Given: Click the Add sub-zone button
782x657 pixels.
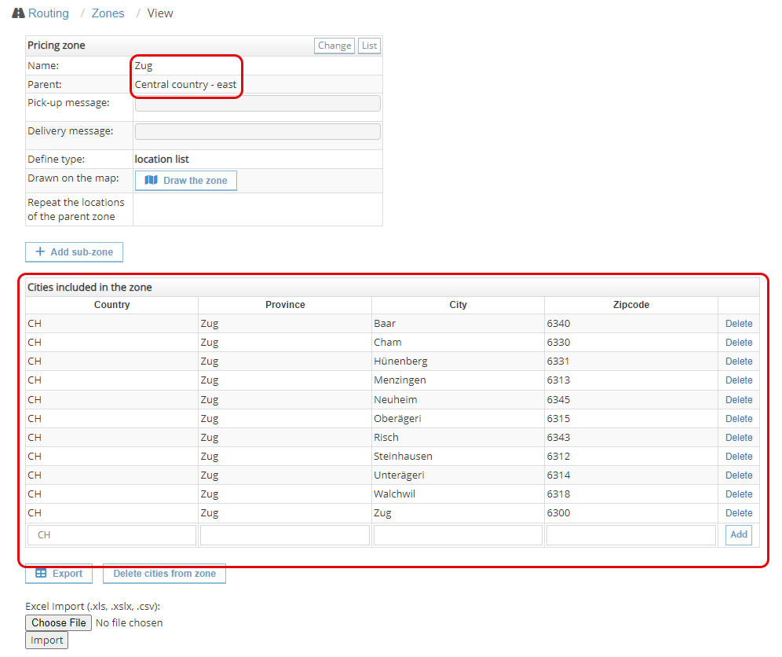Looking at the screenshot, I should (75, 252).
